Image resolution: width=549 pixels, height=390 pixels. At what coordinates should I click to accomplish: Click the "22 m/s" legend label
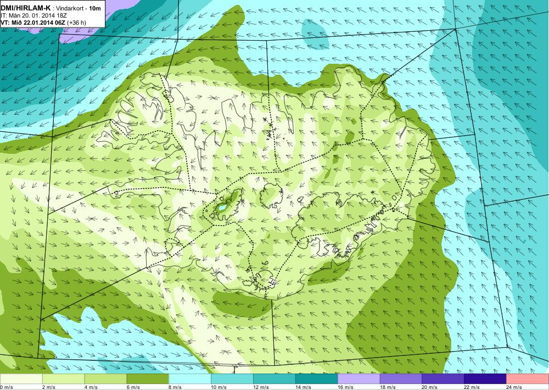[x=472, y=387]
